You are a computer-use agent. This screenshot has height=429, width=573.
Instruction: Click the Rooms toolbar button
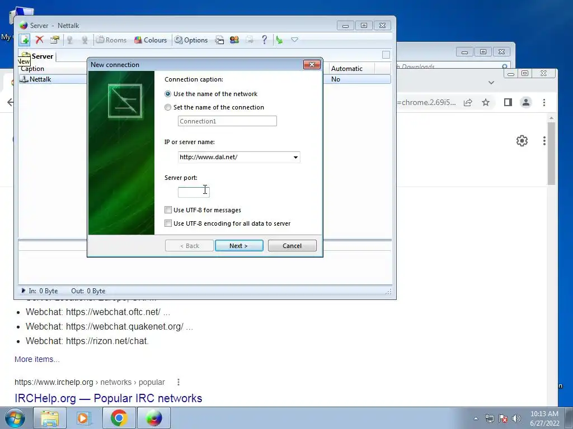(111, 40)
